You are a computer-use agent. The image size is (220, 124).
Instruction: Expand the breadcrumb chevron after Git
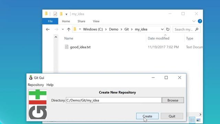tap(132, 29)
